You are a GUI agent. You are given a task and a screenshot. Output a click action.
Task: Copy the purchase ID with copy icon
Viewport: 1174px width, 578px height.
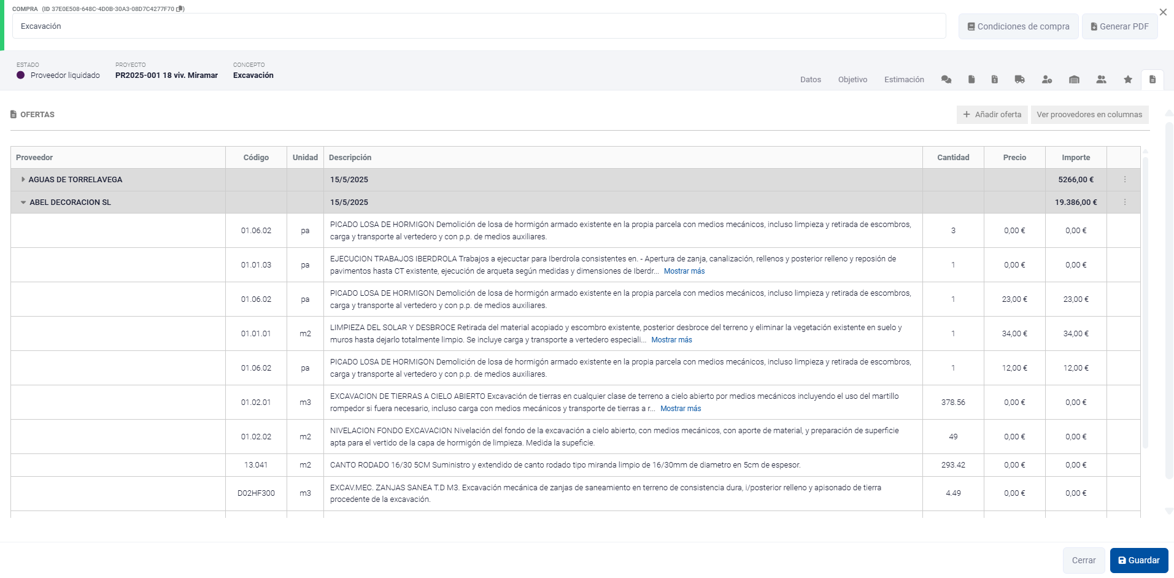[x=180, y=9]
